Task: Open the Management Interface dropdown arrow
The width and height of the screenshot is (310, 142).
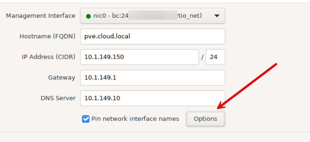Action: click(x=217, y=16)
